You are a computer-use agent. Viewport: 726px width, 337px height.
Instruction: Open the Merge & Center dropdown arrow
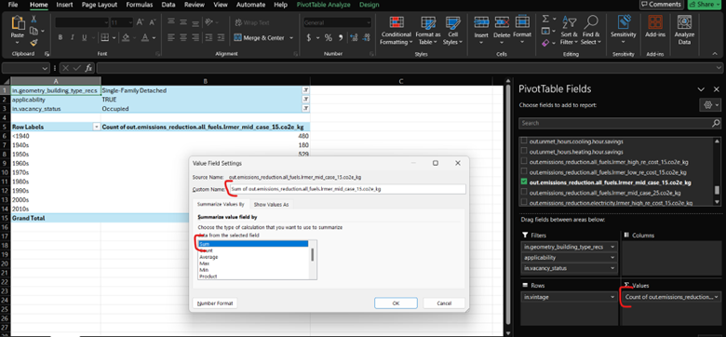tap(291, 38)
